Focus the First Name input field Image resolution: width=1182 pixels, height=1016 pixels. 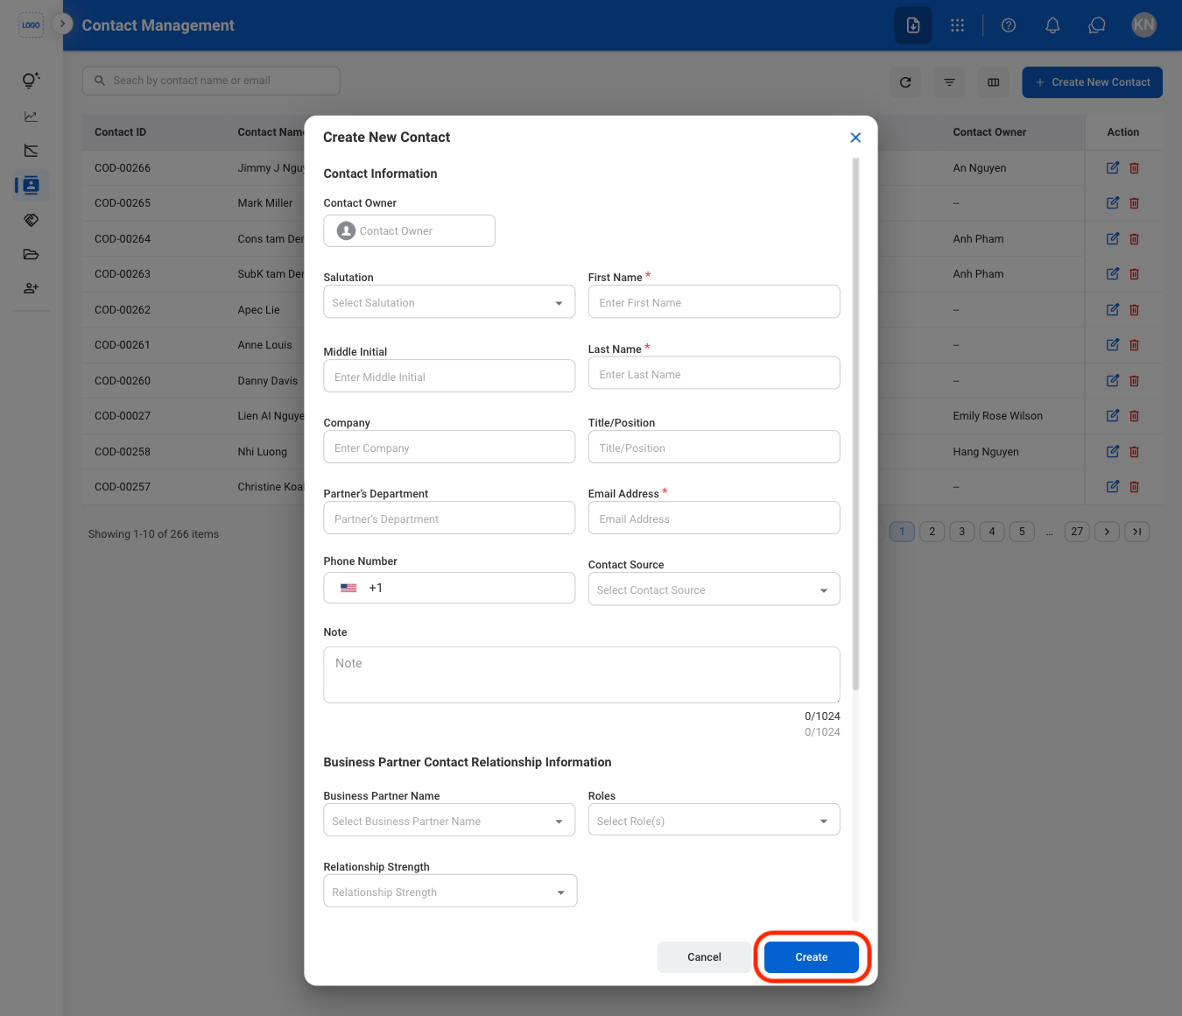714,302
